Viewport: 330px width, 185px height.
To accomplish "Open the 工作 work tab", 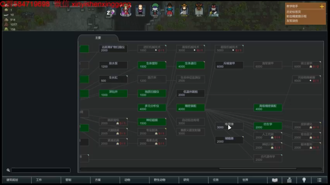I will tap(46, 180).
